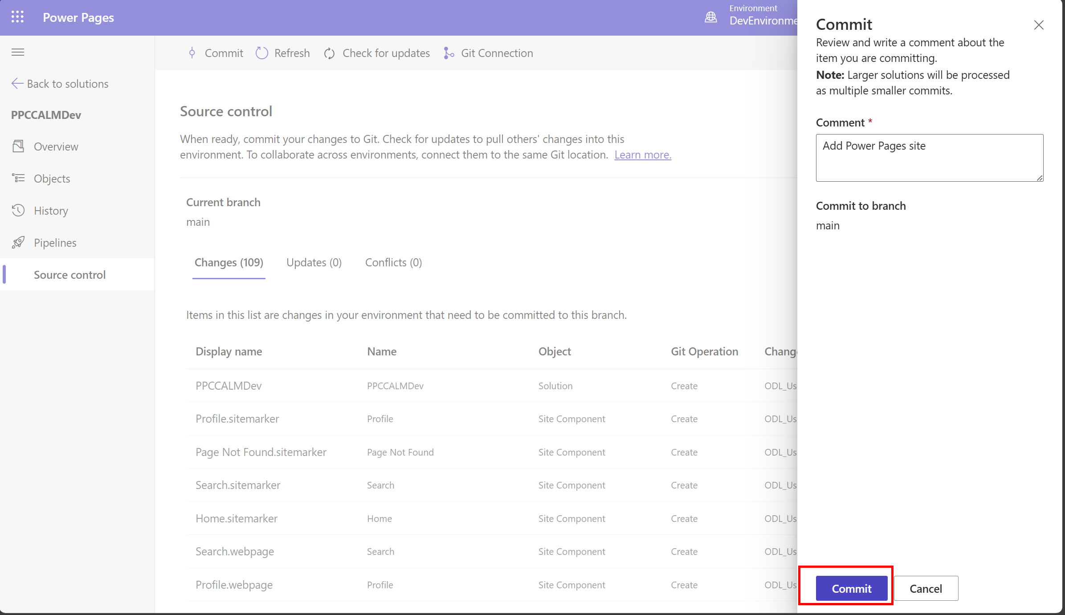Open the app launcher waffle icon
The image size is (1065, 615).
click(x=17, y=17)
